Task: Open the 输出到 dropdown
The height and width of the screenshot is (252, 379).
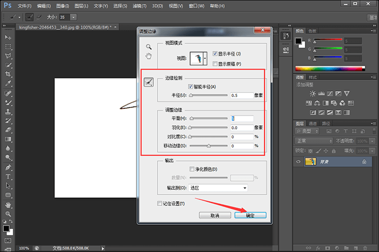Action: coord(218,188)
